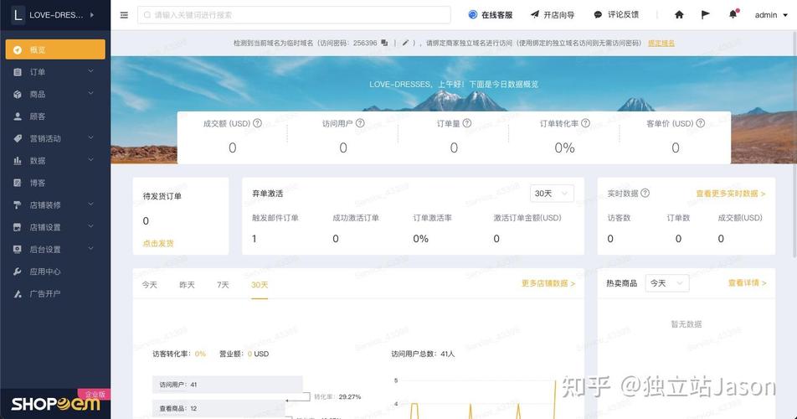
Task: Click the SHOPOEM logo at the sidebar bottom
Action: coord(55,404)
